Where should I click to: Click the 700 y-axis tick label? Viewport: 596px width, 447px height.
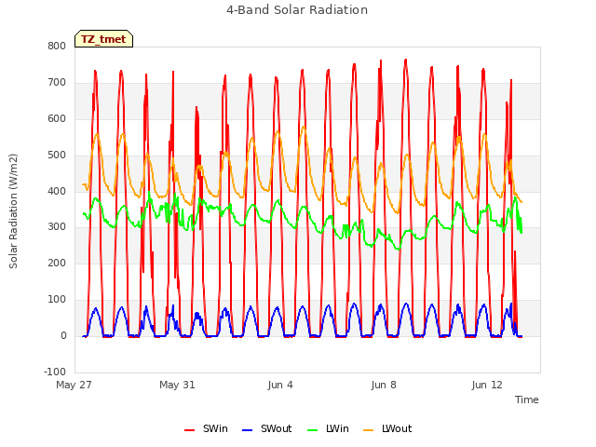tap(57, 83)
